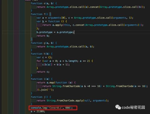Click the line 'var b = function () {'
Screen dimensions: 150x114
(x=52, y=22)
